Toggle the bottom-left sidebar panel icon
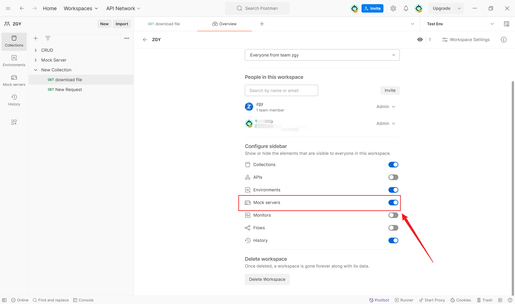 [x=4, y=300]
